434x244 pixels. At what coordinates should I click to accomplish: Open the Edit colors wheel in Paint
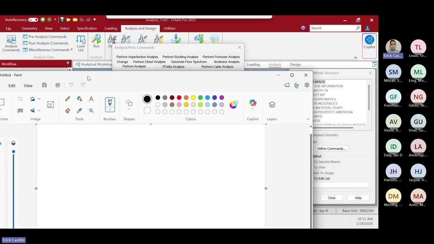[x=233, y=104]
